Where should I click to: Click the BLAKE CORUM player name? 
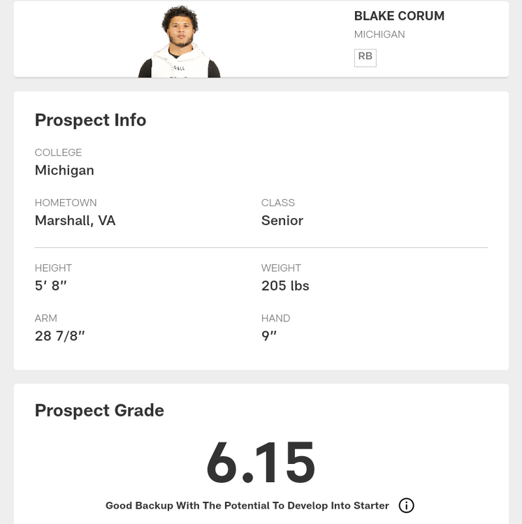(399, 16)
